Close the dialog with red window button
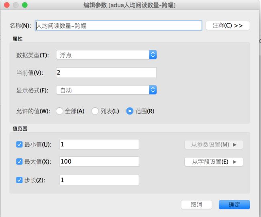The image size is (261, 217). [x=7, y=5]
